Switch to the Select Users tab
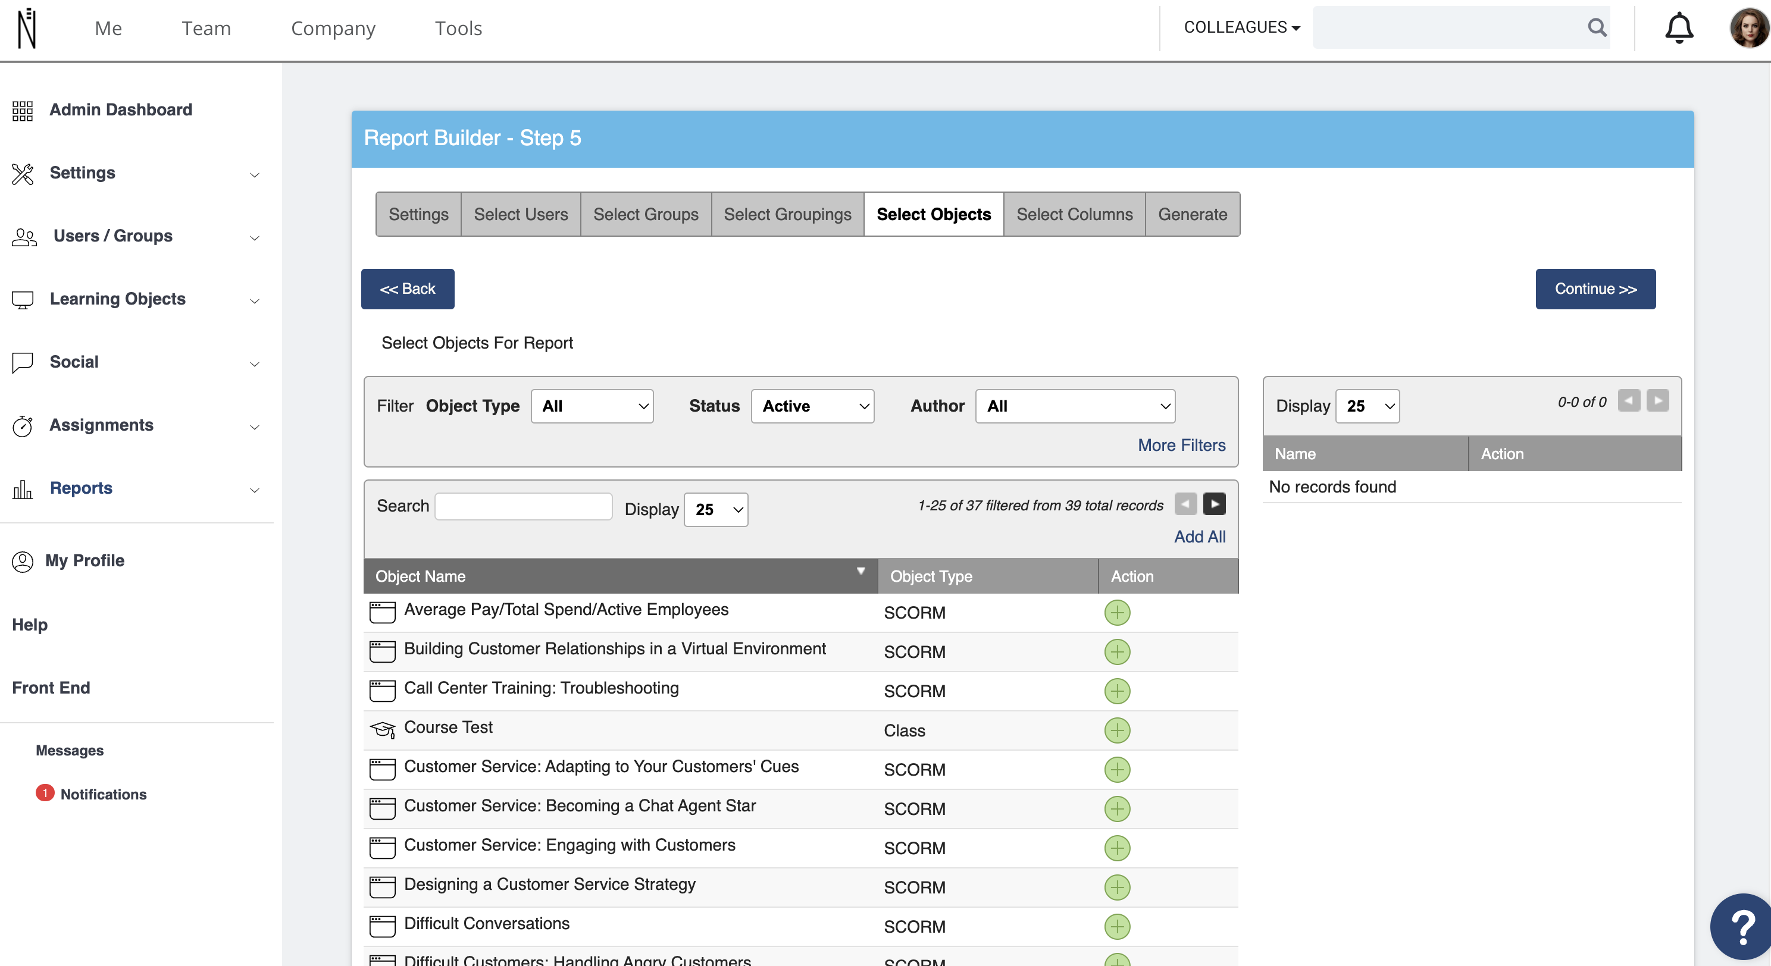 521,214
